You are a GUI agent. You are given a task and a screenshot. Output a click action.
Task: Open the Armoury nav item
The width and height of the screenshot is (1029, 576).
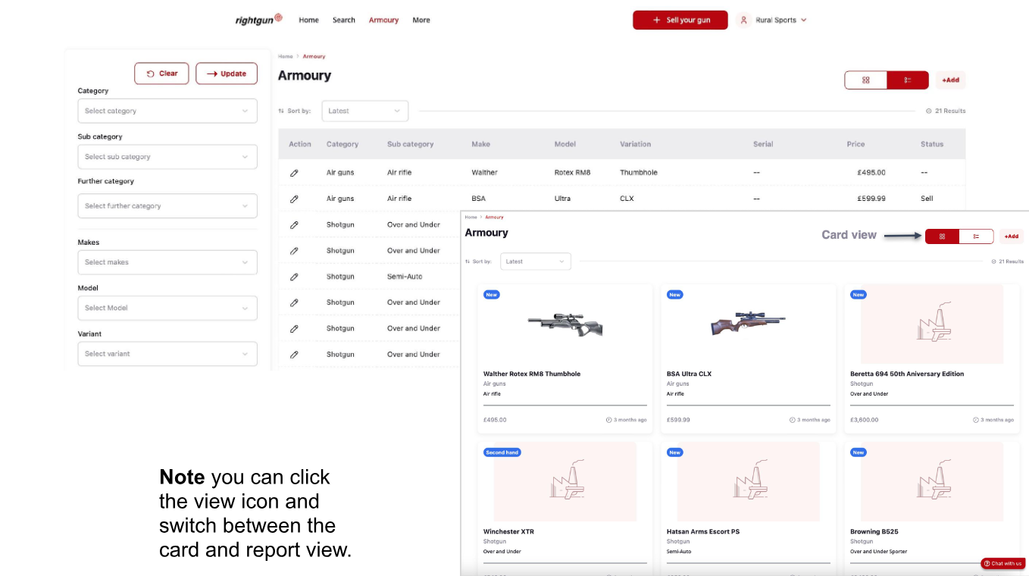[383, 20]
